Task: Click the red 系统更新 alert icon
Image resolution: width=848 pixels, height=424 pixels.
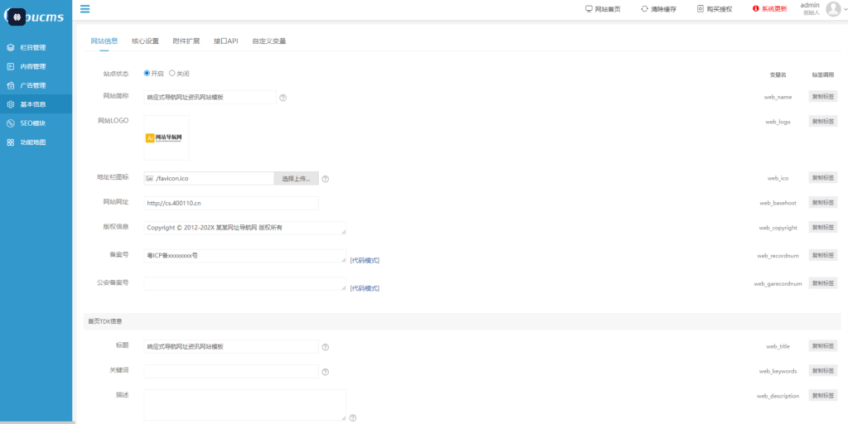Action: pyautogui.click(x=755, y=9)
